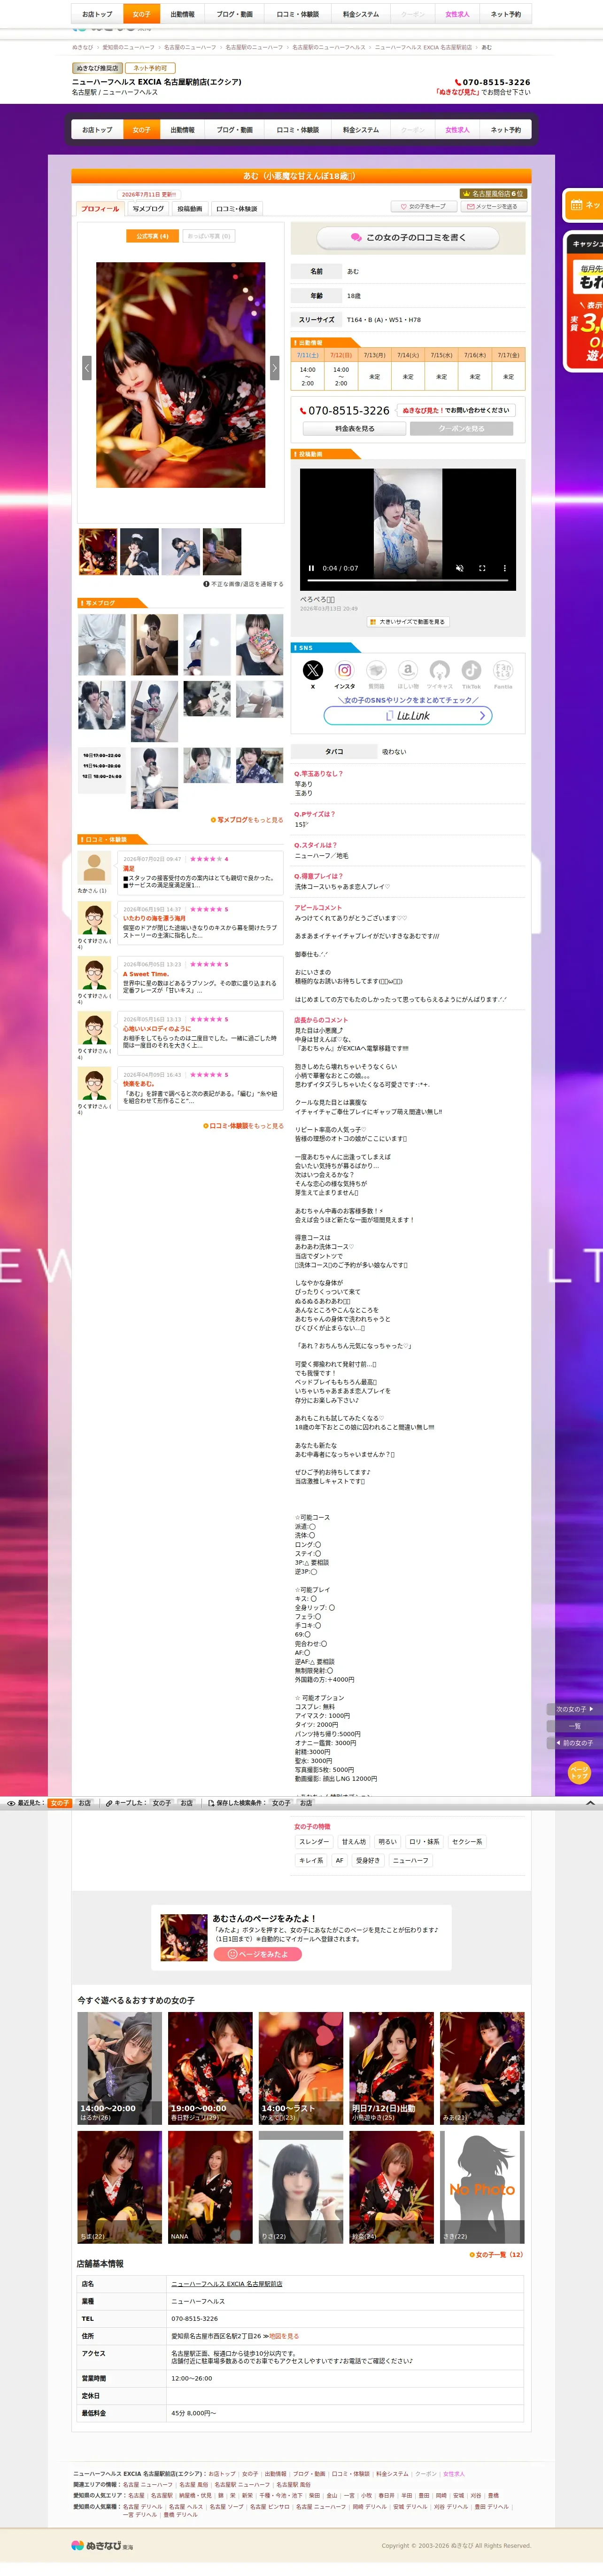This screenshot has height=2576, width=603.
Task: Follow the 写メブログをもっと見る link
Action: point(247,820)
